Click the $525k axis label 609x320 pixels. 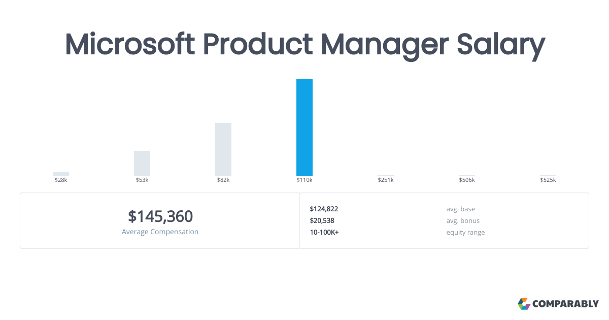click(x=548, y=180)
